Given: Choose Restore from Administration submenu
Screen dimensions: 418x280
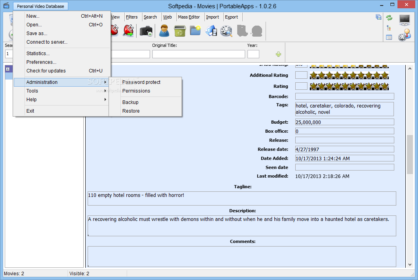Looking at the screenshot, I should [x=146, y=111].
